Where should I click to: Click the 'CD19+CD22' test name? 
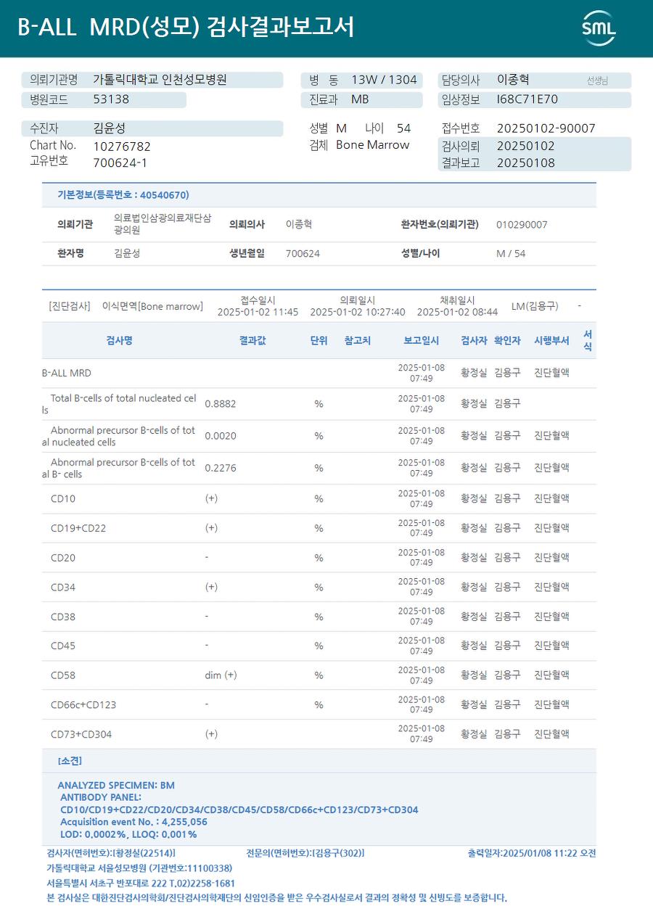click(78, 528)
